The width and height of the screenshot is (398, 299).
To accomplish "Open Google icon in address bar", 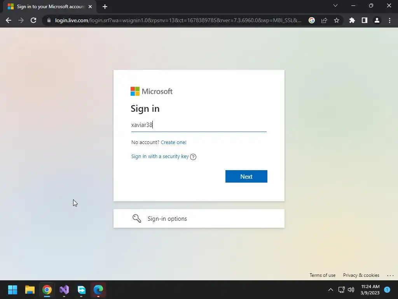I will pos(312,20).
